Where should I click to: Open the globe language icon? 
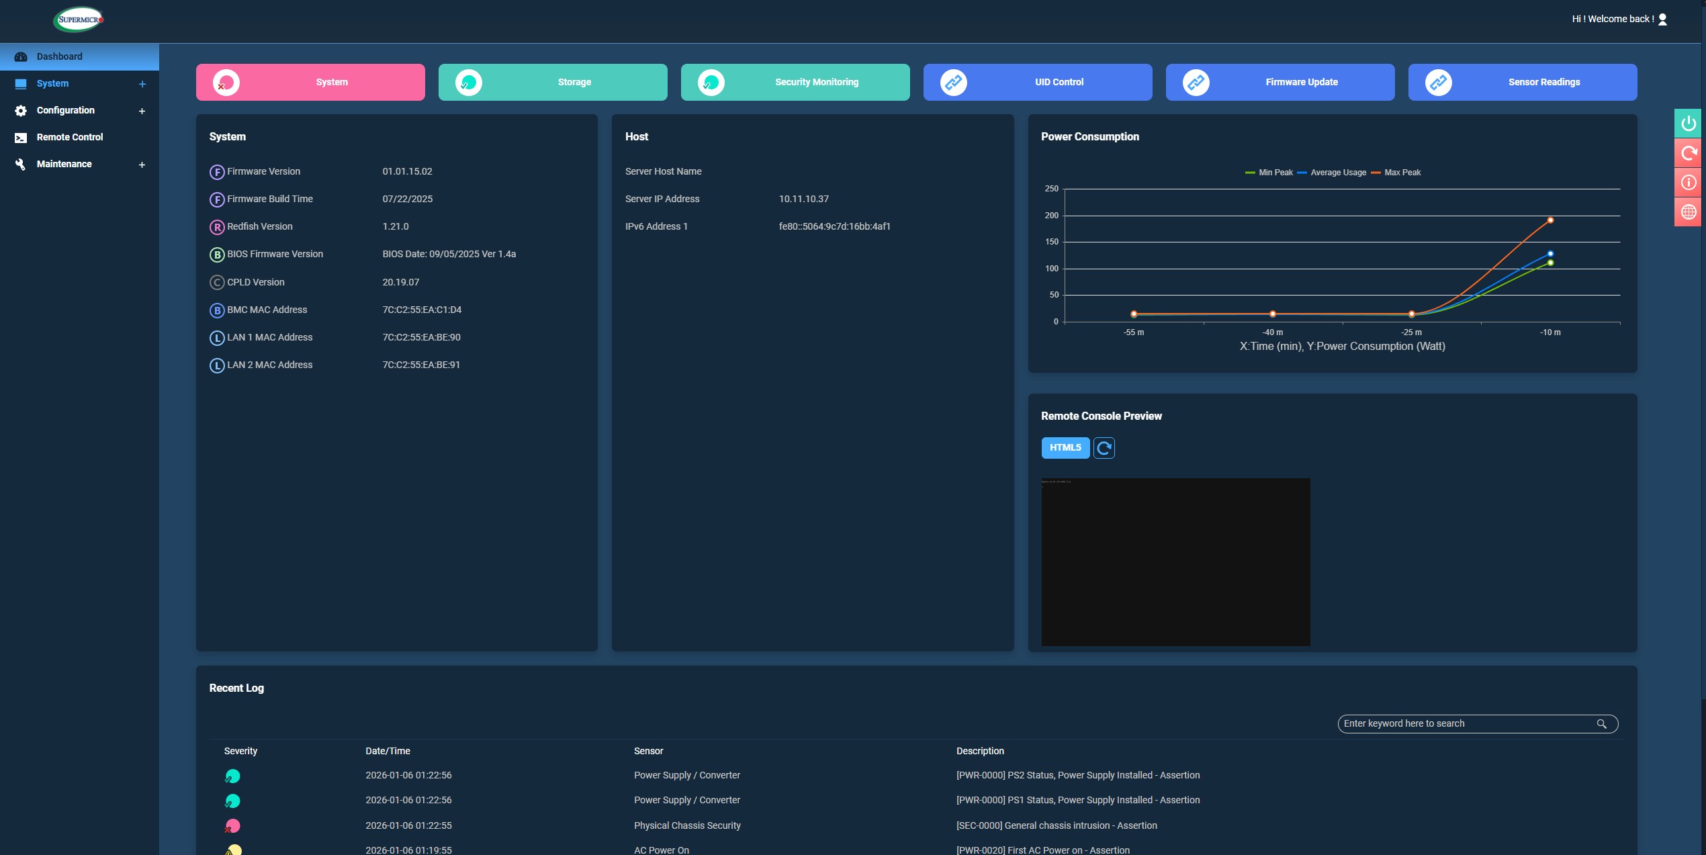pos(1688,212)
